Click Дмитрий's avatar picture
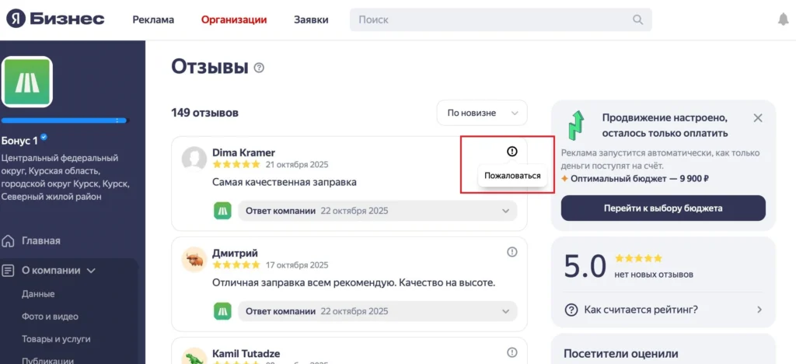This screenshot has width=796, height=364. 194,259
